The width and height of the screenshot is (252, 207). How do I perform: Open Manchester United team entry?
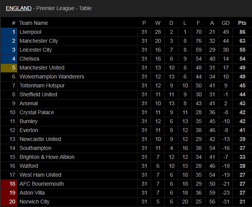[x=42, y=68]
